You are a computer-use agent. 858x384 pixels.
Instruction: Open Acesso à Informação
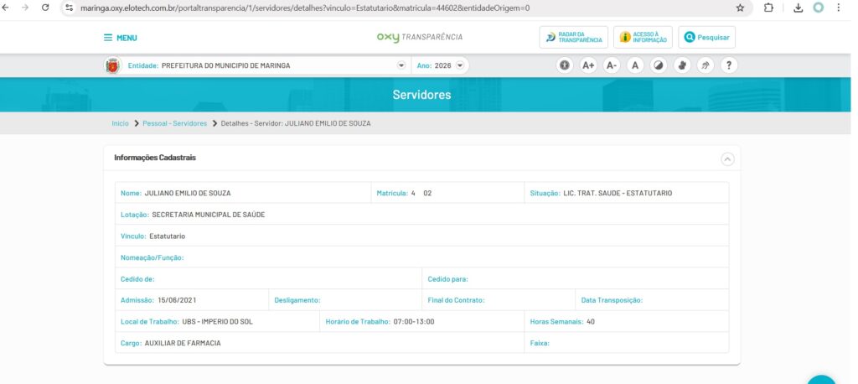[x=643, y=38]
